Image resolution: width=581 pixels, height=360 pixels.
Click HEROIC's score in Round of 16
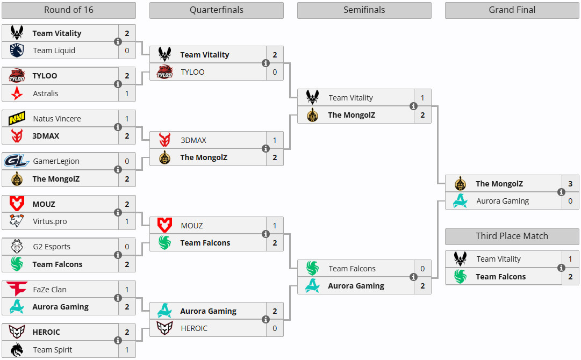tap(127, 332)
